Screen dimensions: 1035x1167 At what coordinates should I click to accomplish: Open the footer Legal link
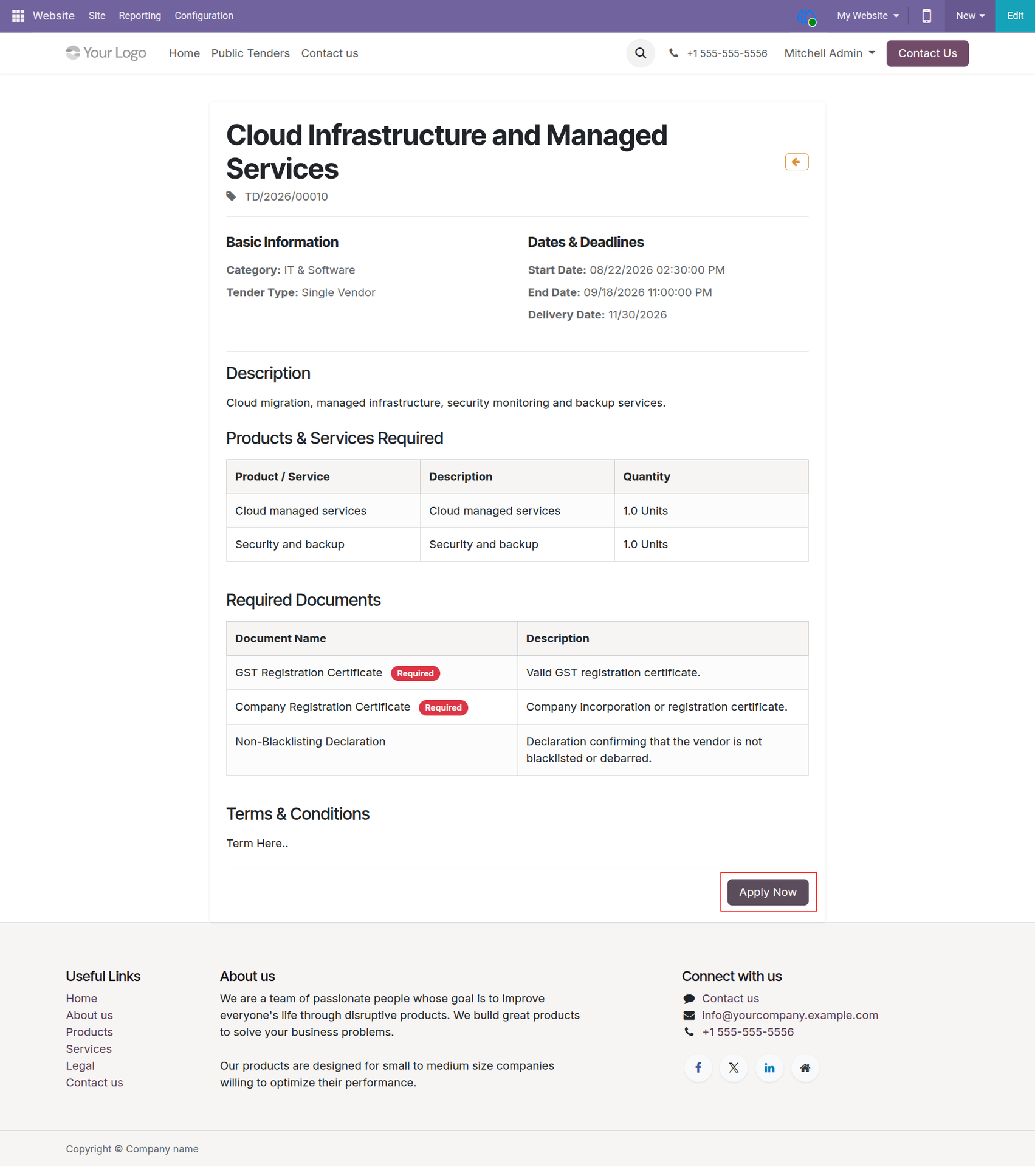coord(80,1065)
